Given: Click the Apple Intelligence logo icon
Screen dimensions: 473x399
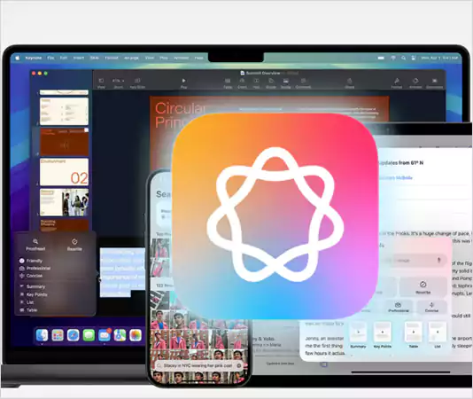Looking at the screenshot, I should [x=275, y=215].
